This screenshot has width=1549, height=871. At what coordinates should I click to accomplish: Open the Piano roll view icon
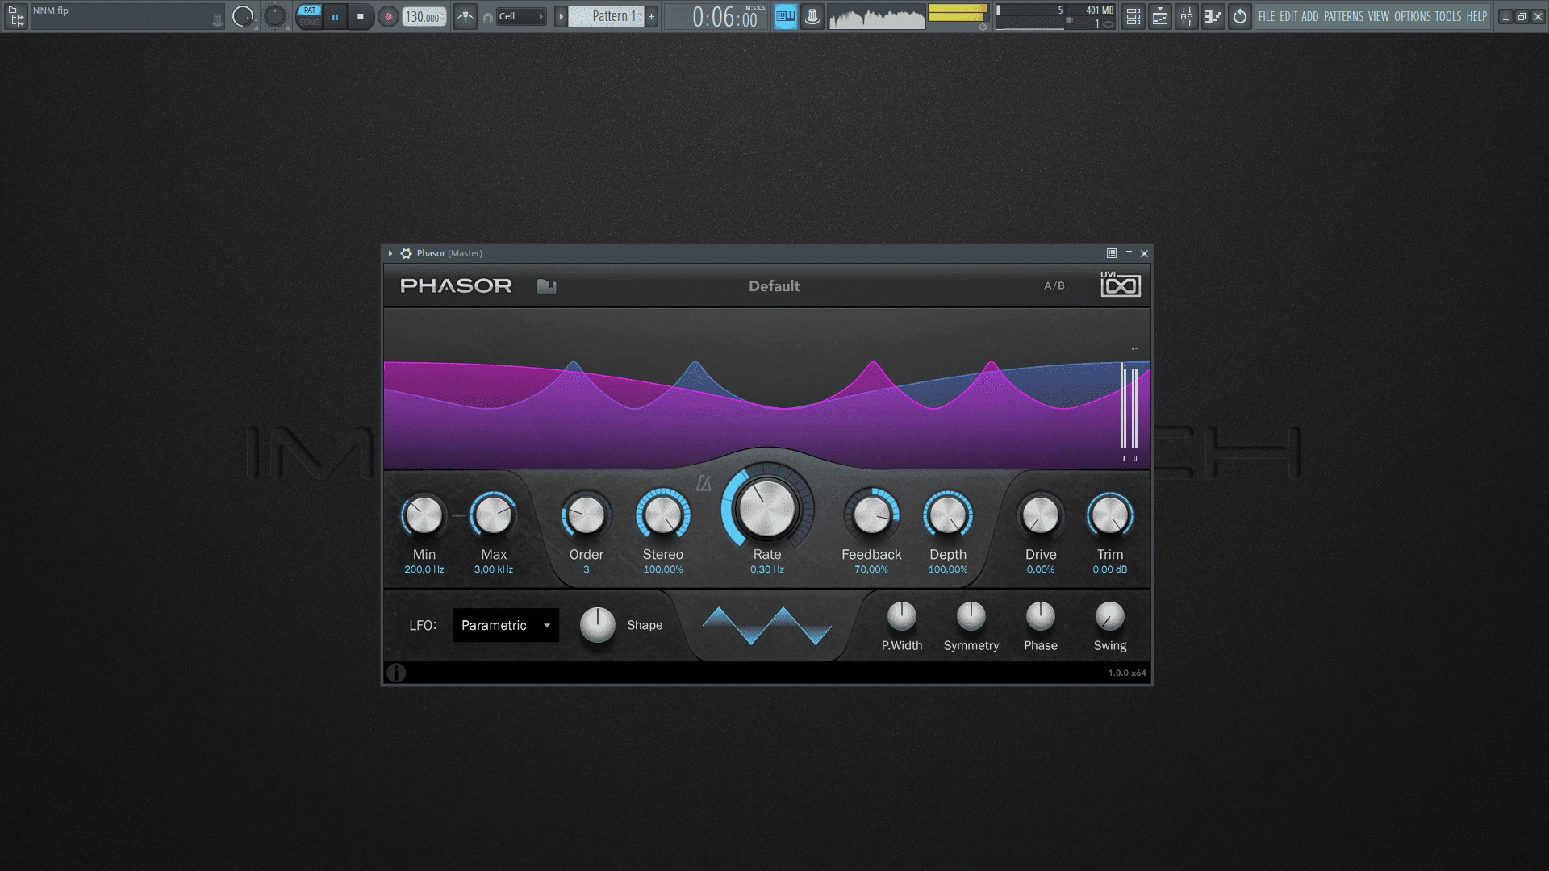(x=1213, y=16)
